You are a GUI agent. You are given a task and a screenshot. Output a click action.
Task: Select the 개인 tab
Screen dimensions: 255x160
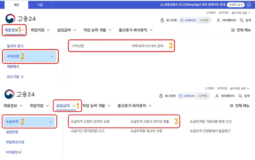[x=16, y=5]
